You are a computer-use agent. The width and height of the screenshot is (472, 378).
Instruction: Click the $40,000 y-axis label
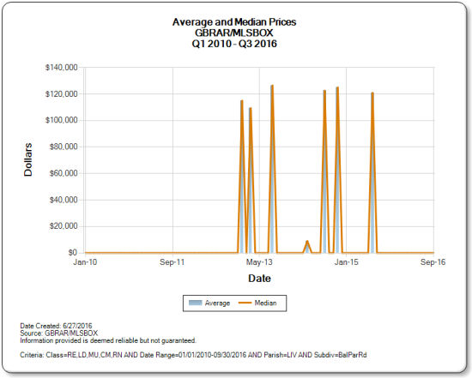[64, 200]
